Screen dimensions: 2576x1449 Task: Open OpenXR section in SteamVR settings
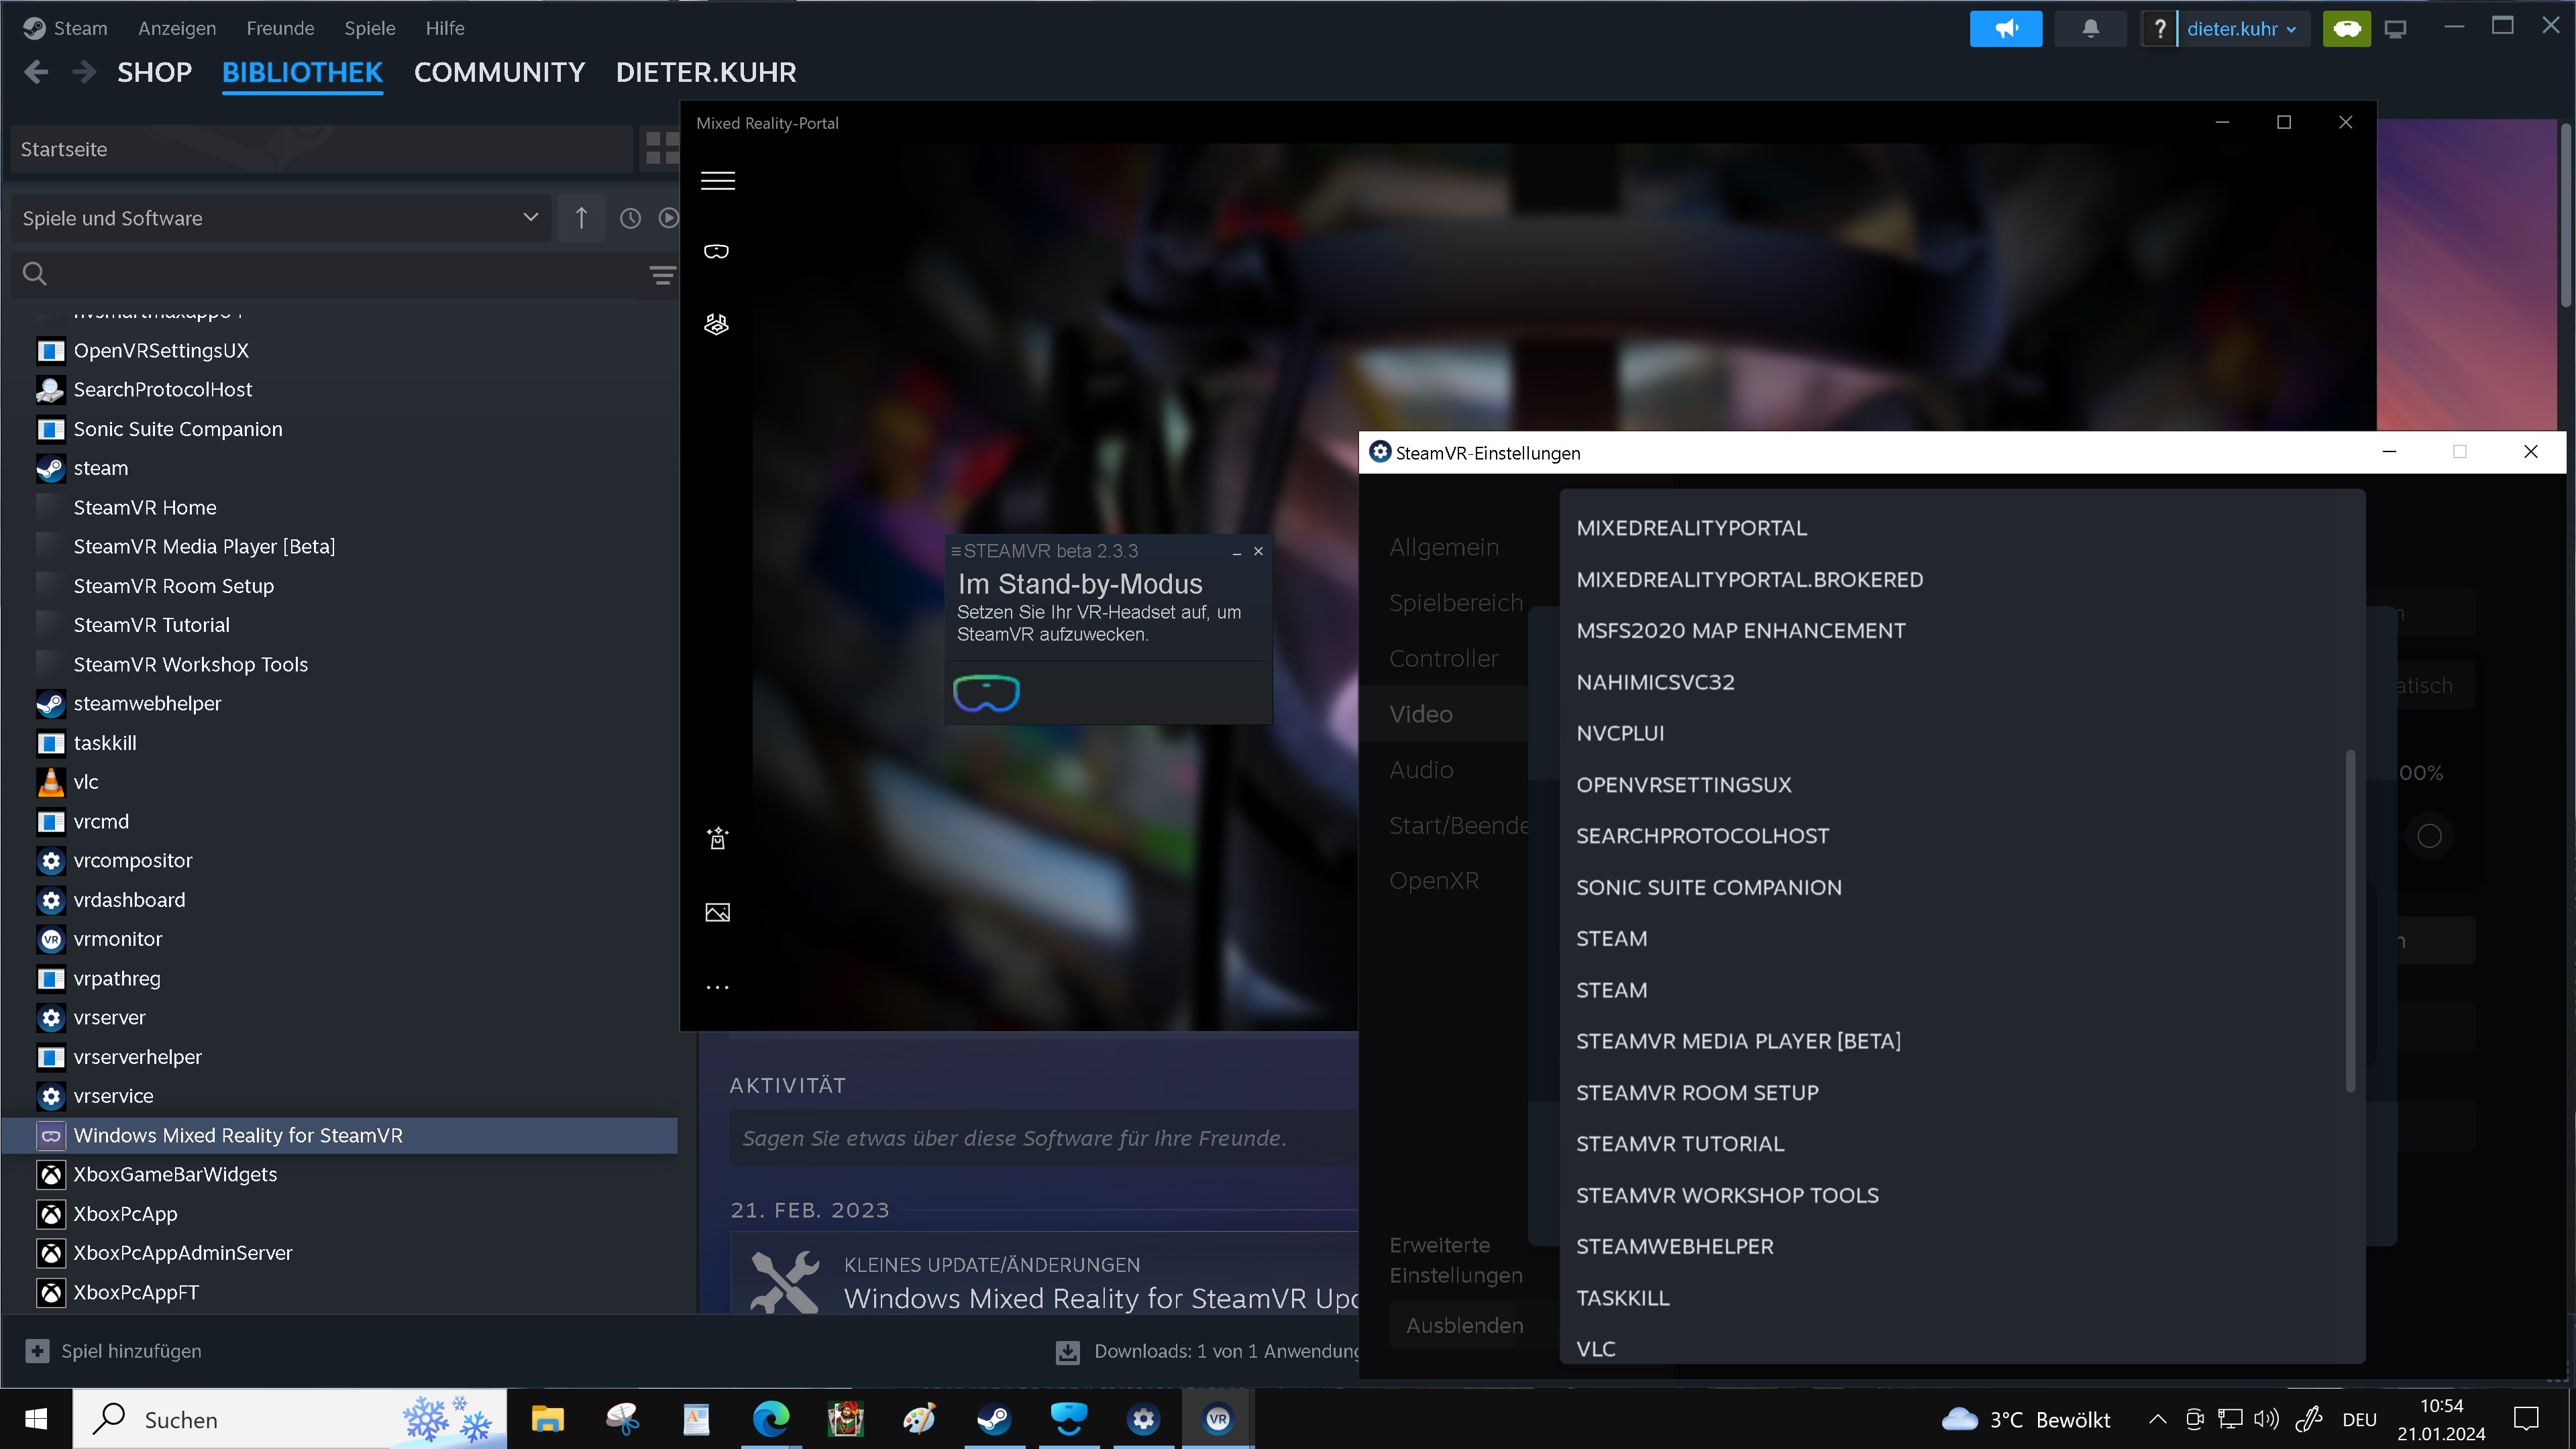coord(1433,880)
